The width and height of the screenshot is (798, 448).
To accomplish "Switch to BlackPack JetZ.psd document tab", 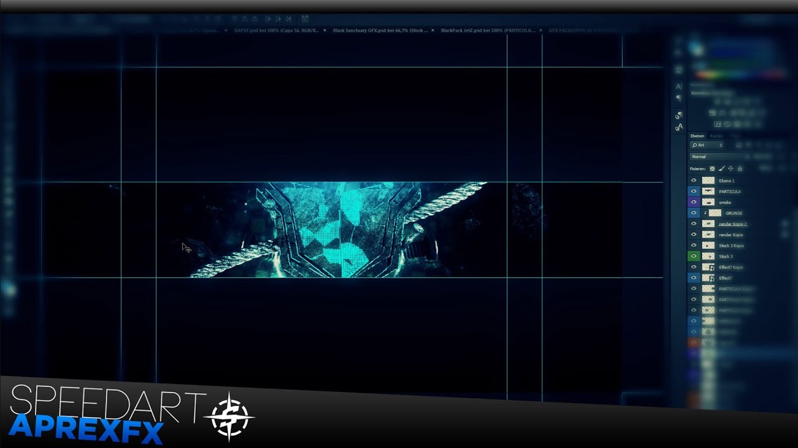I will coord(488,30).
